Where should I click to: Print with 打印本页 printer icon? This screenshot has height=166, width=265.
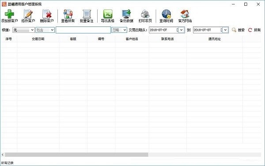[x=145, y=14]
